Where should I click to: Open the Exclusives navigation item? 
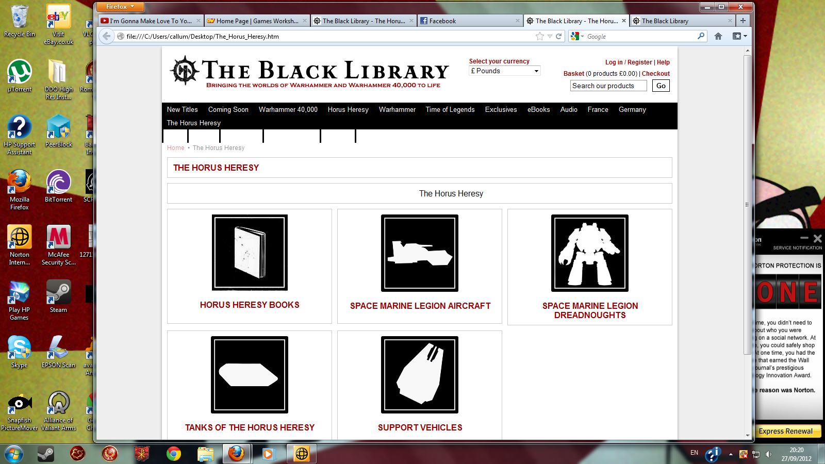501,109
